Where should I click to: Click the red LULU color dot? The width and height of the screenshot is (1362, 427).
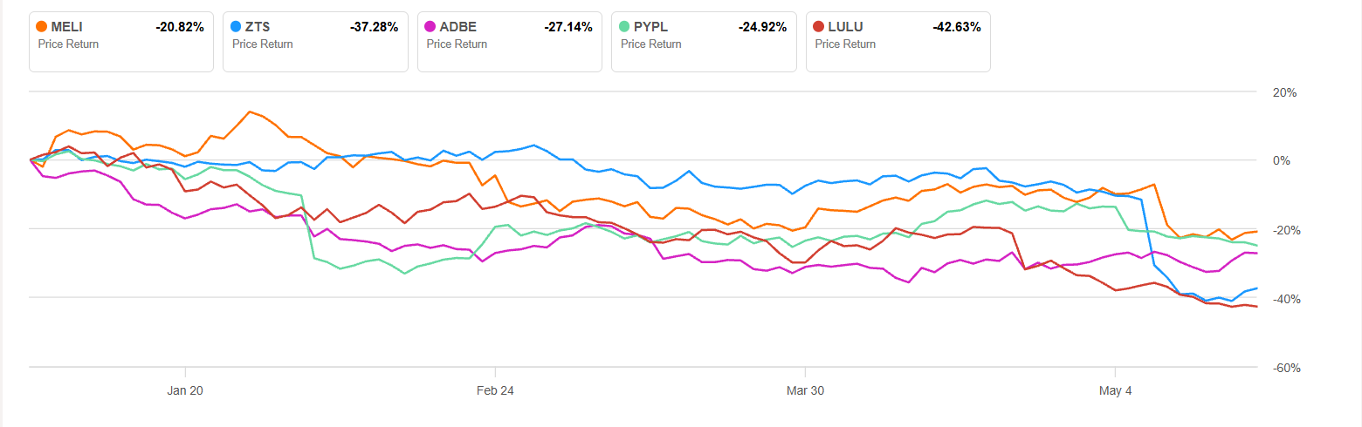[x=819, y=27]
